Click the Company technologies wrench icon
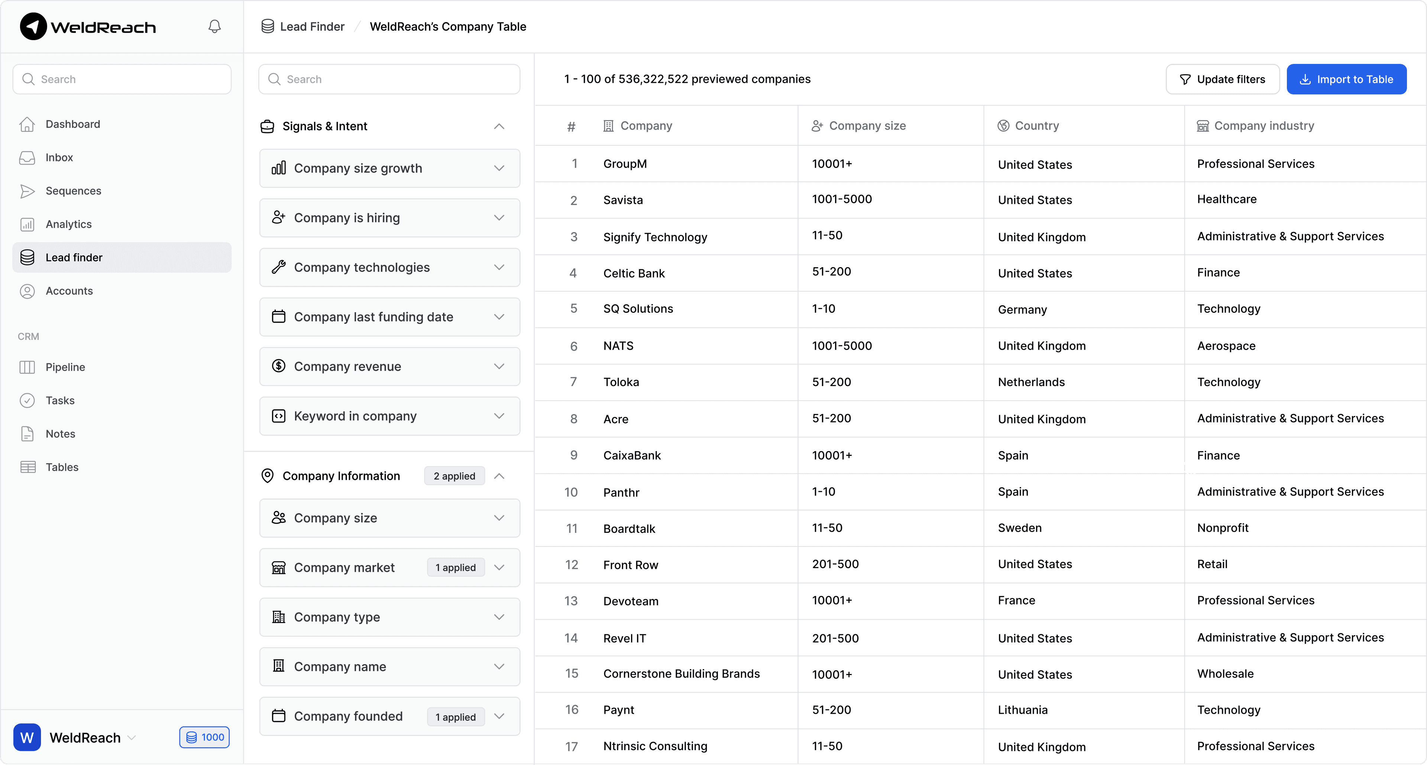1427x765 pixels. 279,267
